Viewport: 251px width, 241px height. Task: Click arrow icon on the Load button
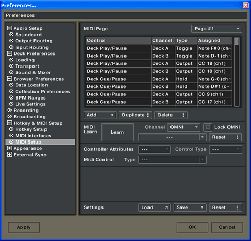click(166, 207)
